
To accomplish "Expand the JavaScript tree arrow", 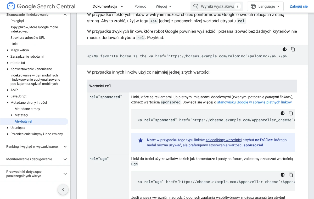I will 8,96.
